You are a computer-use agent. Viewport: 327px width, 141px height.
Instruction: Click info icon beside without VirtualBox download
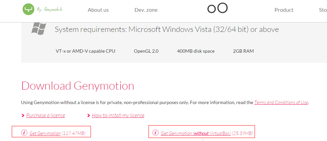click(x=155, y=133)
